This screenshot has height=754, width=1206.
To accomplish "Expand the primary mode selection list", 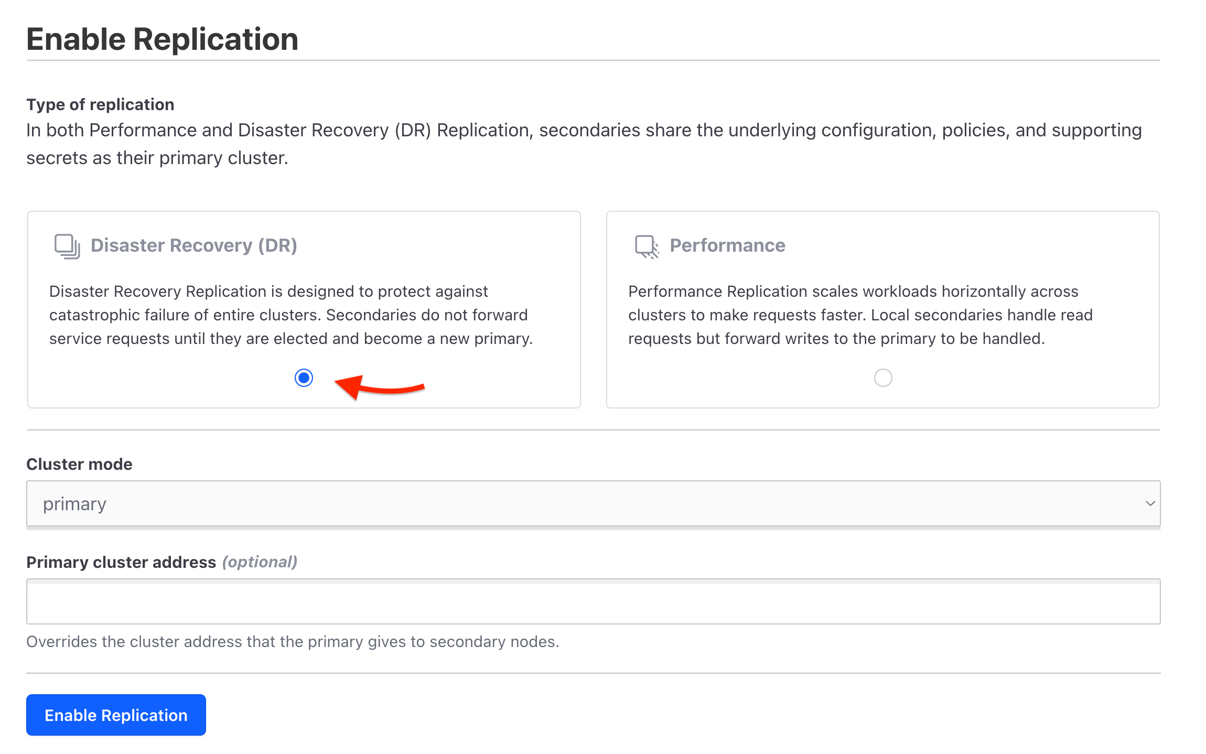I will 593,503.
